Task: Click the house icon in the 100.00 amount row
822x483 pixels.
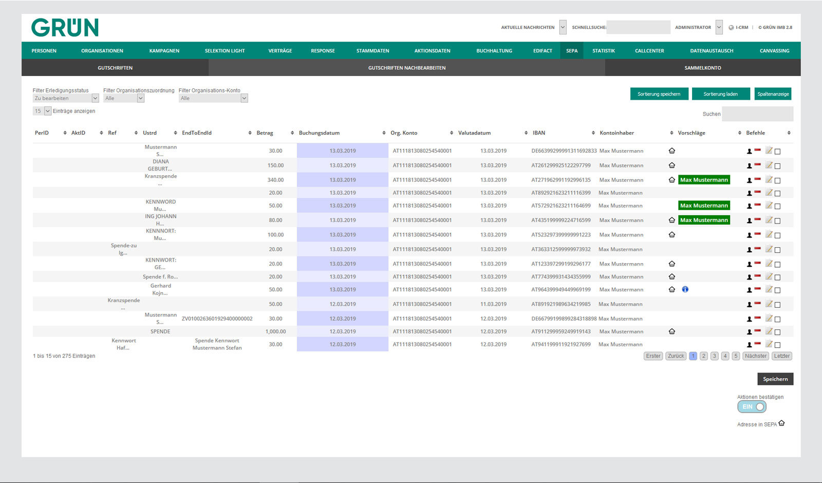Action: [x=671, y=234]
